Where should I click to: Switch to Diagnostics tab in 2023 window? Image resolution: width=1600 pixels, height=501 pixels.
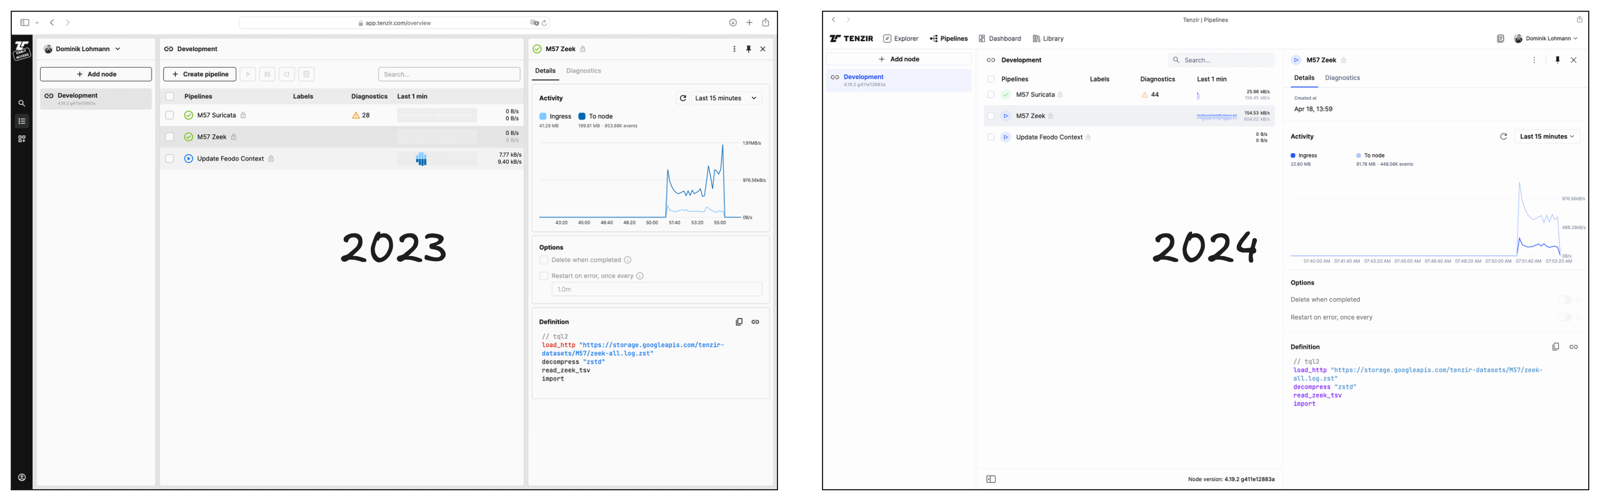tap(583, 71)
